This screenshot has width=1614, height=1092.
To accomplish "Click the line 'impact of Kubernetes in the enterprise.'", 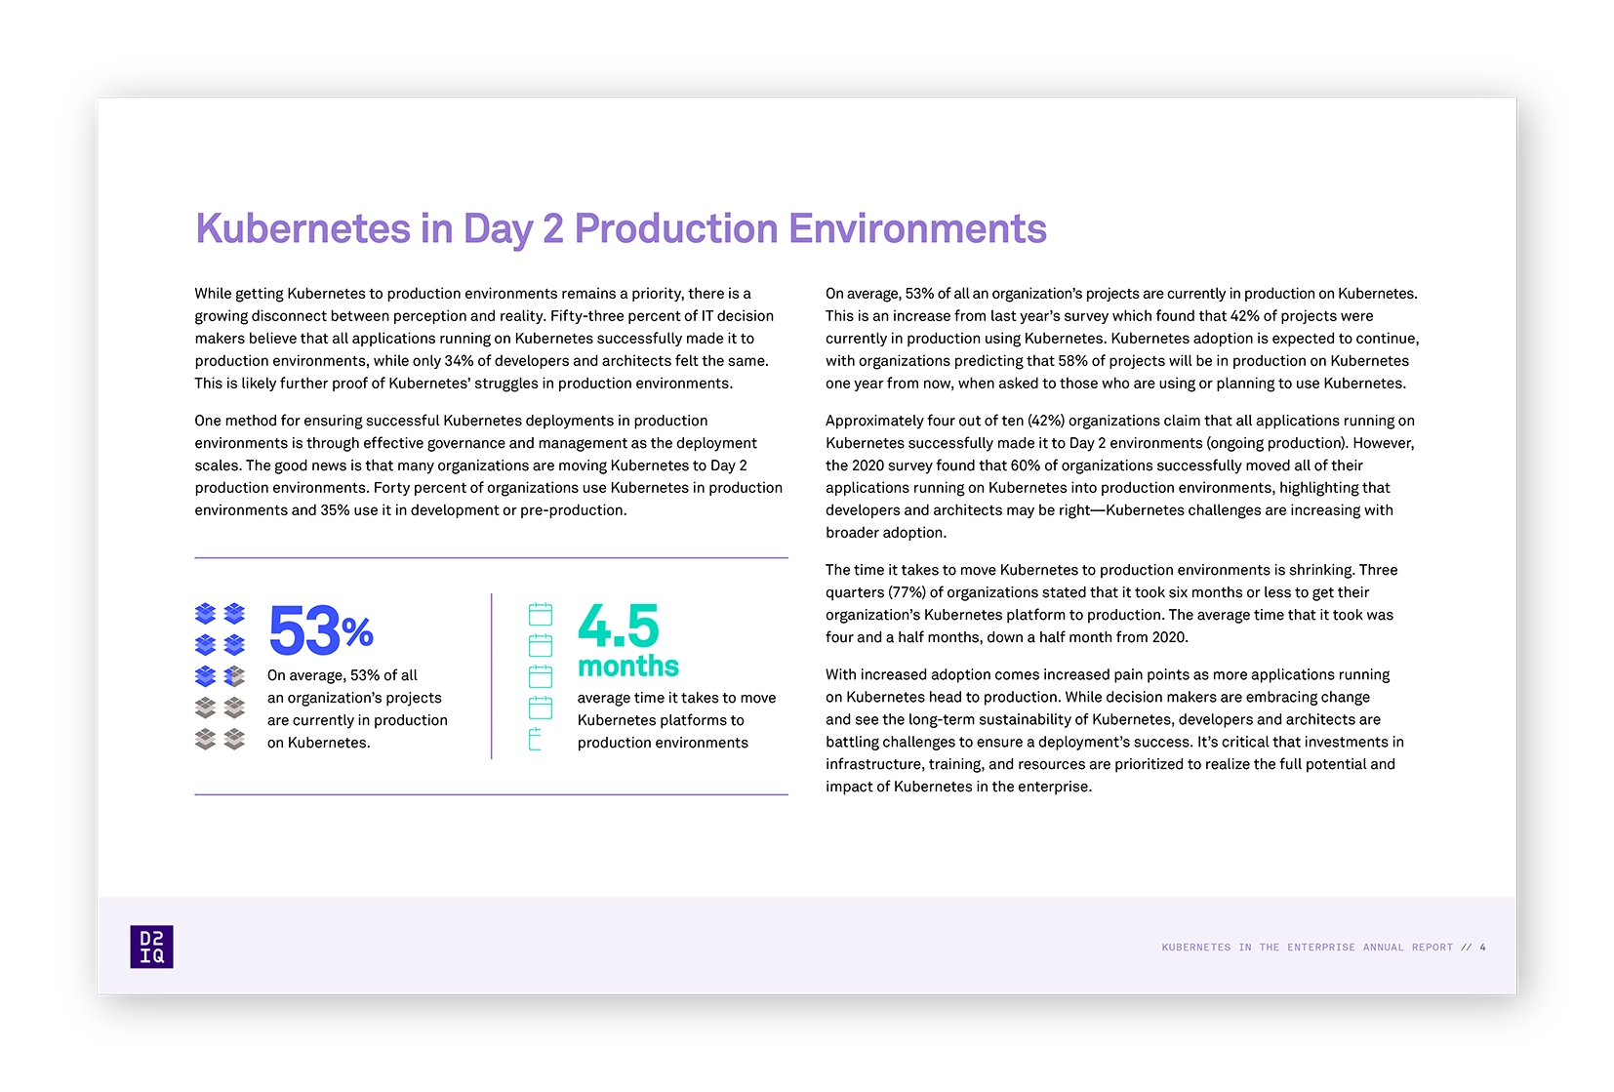I will click(x=959, y=787).
